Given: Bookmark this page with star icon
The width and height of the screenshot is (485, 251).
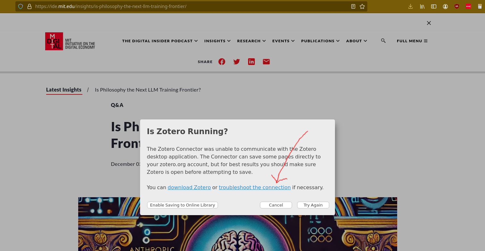Looking at the screenshot, I should click(362, 6).
